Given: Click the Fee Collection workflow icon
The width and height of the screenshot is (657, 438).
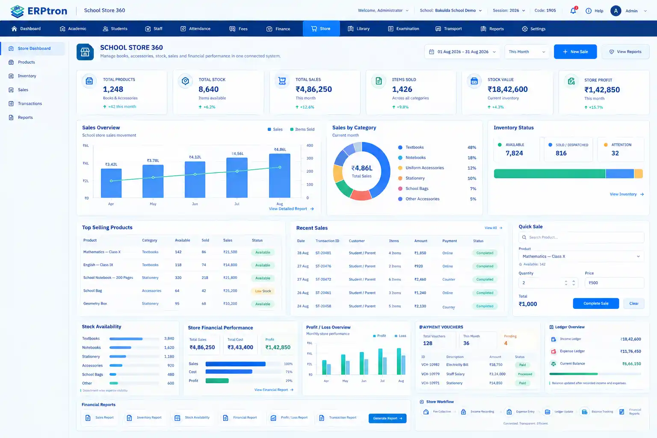Looking at the screenshot, I should click(426, 412).
